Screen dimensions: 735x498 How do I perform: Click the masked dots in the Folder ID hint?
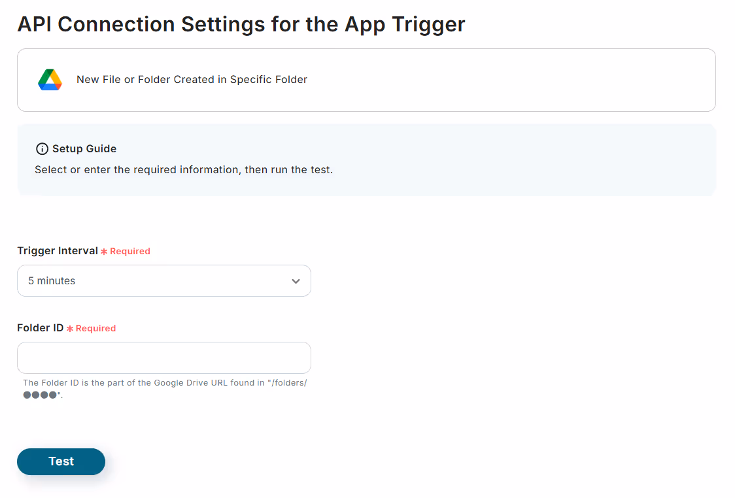click(x=41, y=395)
